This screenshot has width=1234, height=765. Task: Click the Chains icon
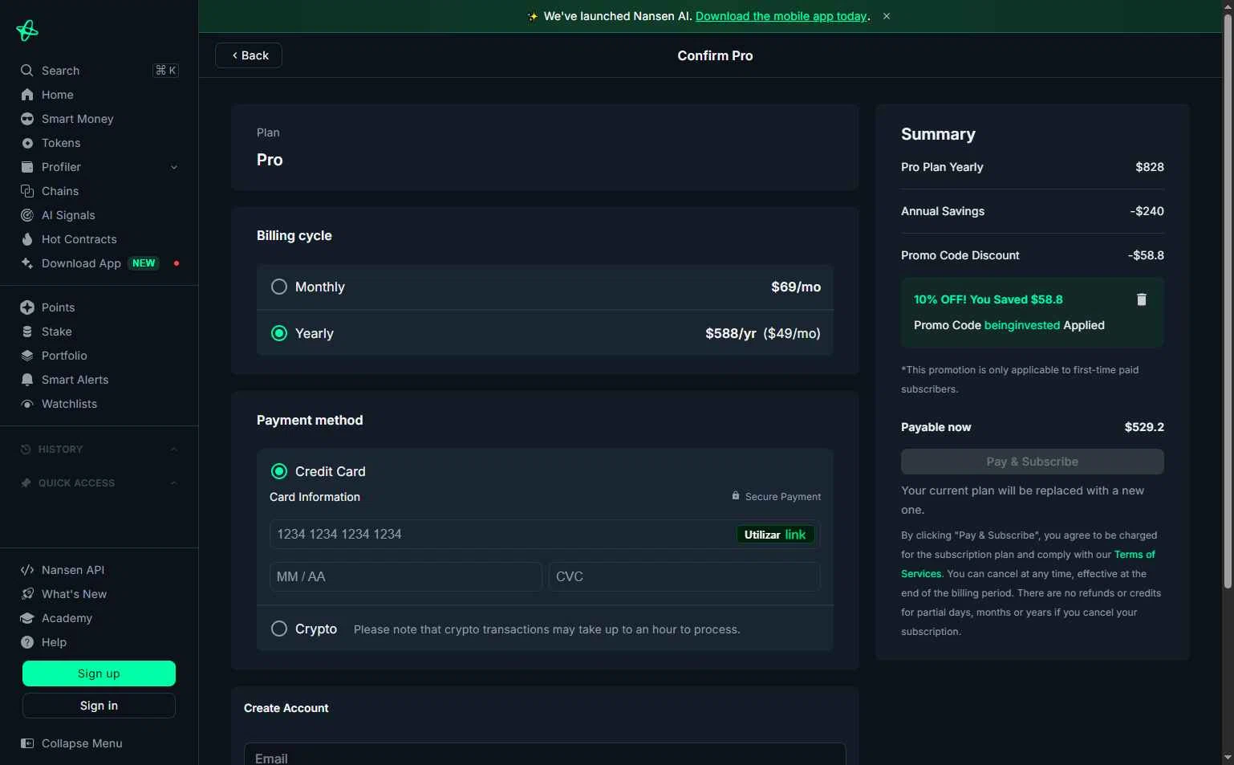click(27, 191)
